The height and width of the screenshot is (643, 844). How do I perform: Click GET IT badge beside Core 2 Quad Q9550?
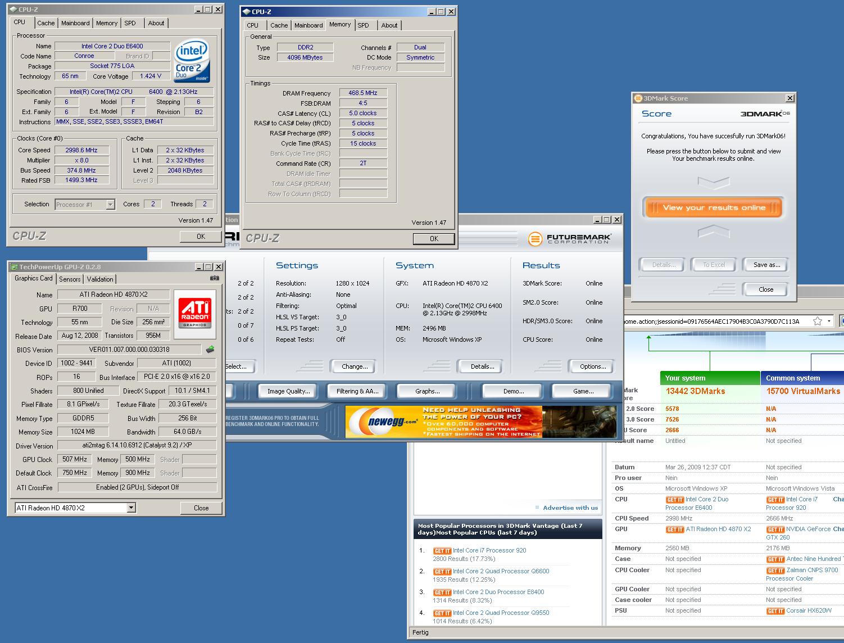[442, 613]
